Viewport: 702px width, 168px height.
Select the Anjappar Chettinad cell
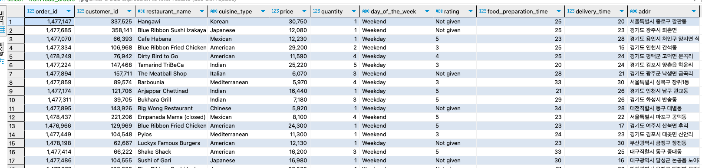(x=171, y=91)
